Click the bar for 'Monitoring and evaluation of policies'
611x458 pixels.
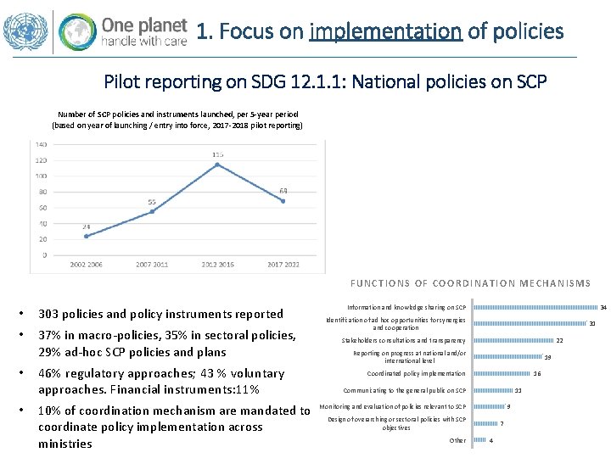click(x=490, y=406)
